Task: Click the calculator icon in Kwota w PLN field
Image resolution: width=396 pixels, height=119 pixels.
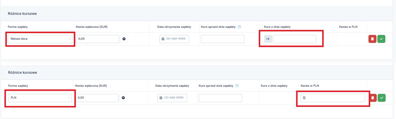Action: point(304,98)
